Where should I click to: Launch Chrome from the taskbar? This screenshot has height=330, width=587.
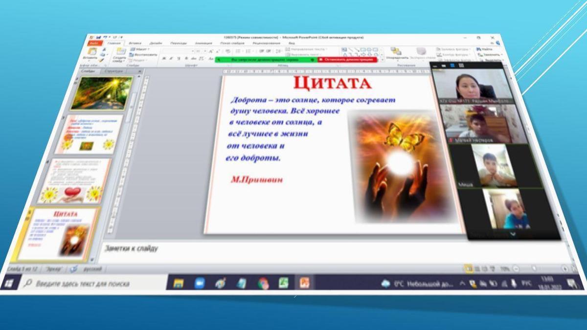(x=263, y=283)
